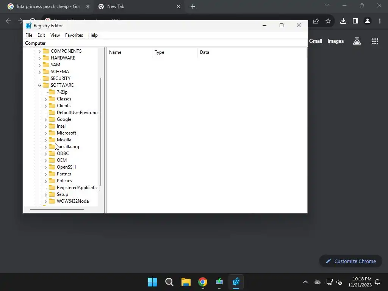The height and width of the screenshot is (291, 388).
Task: Open the Edit menu in Registry Editor
Action: 41,35
